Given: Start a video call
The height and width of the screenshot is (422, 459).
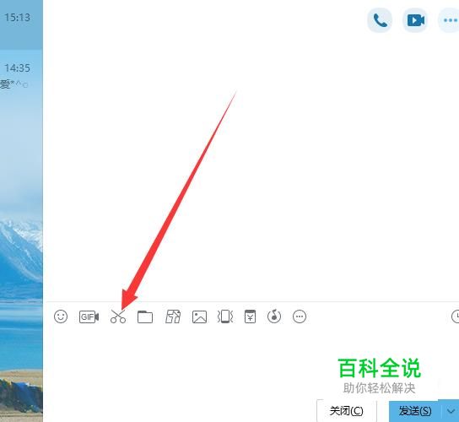Looking at the screenshot, I should coord(415,20).
